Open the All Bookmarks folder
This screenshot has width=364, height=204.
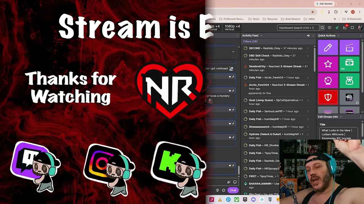351,19
